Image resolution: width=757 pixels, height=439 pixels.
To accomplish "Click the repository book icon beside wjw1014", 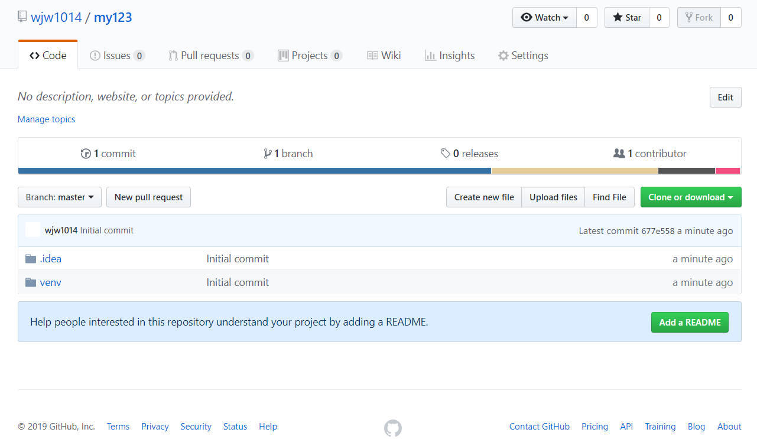I will (x=22, y=17).
